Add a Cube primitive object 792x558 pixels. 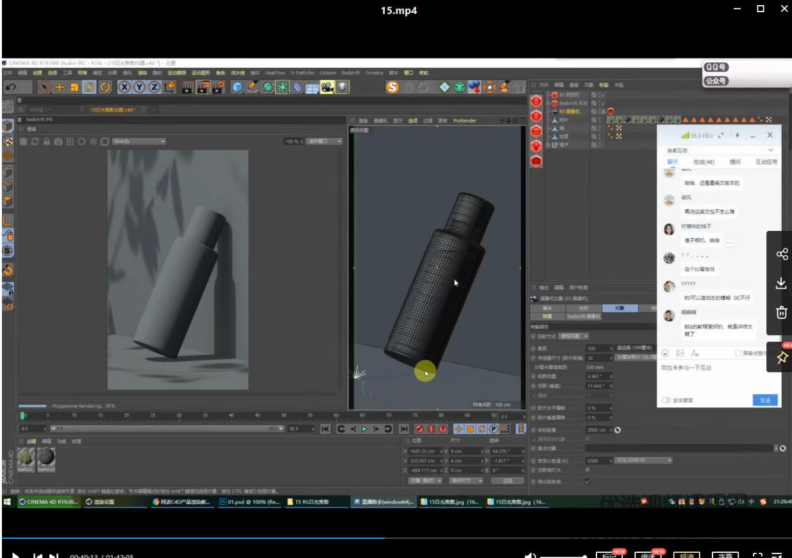pyautogui.click(x=237, y=87)
